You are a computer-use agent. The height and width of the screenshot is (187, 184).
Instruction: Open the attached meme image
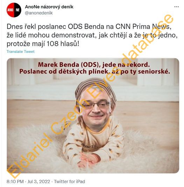coord(93,116)
